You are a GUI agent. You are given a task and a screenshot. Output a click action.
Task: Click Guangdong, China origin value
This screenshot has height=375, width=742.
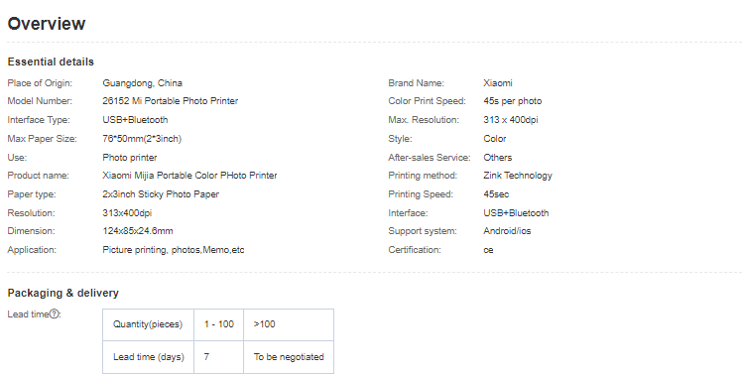pos(143,83)
